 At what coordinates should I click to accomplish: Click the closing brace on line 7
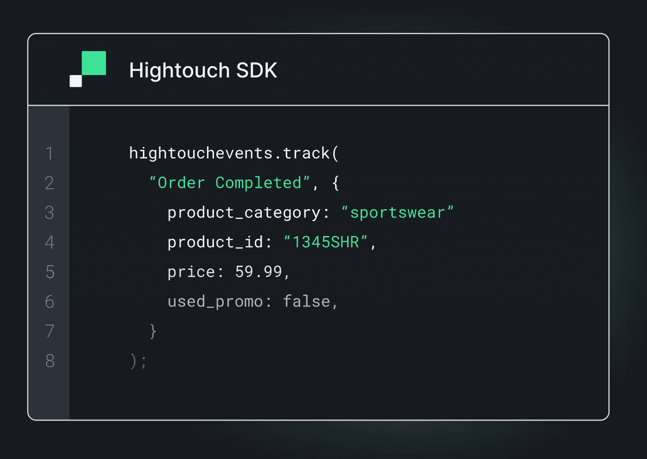pyautogui.click(x=153, y=331)
